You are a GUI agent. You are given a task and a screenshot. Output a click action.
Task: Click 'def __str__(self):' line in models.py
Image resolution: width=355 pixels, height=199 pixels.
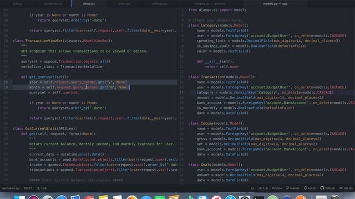tap(215, 61)
